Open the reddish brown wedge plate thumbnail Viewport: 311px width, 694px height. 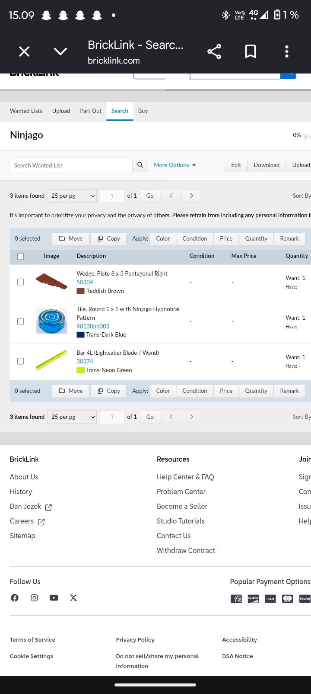click(x=51, y=282)
